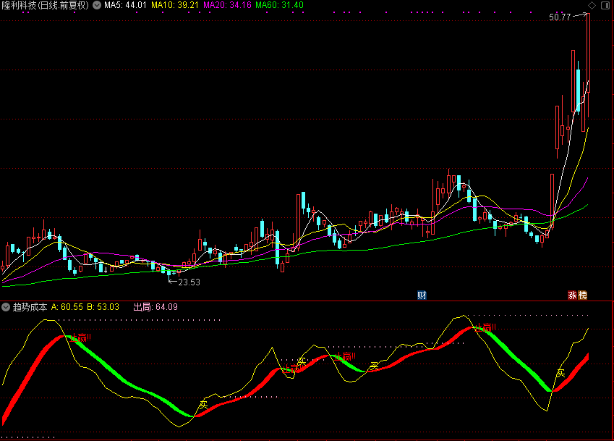Click the 榜 ranking marker icon
The width and height of the screenshot is (614, 441).
point(583,295)
